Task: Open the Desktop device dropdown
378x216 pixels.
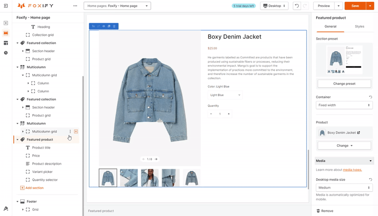Action: (x=275, y=6)
